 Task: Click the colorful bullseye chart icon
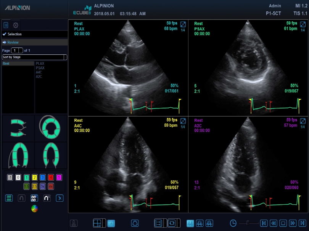click(x=34, y=208)
